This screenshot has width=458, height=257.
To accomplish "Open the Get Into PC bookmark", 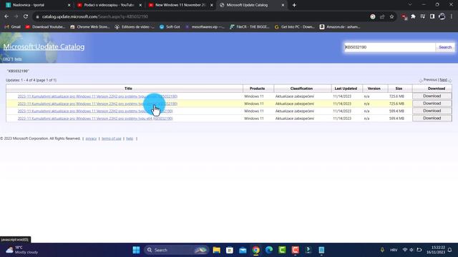I will tap(295, 27).
